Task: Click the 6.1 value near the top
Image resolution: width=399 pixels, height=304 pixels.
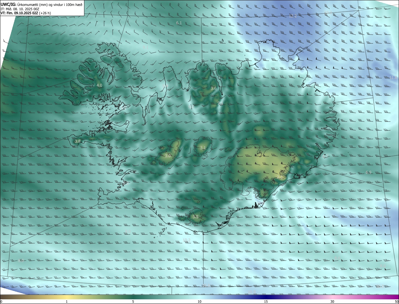Action: [179, 23]
